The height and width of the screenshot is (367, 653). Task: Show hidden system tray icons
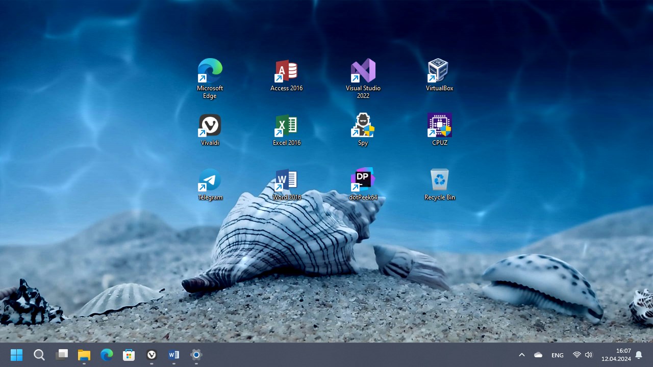coord(521,355)
